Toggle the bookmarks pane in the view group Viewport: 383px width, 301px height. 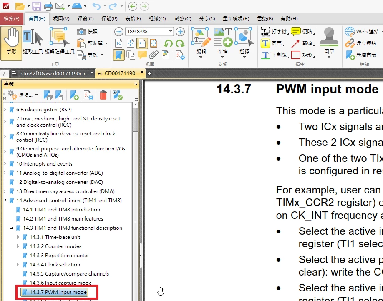pyautogui.click(x=119, y=55)
